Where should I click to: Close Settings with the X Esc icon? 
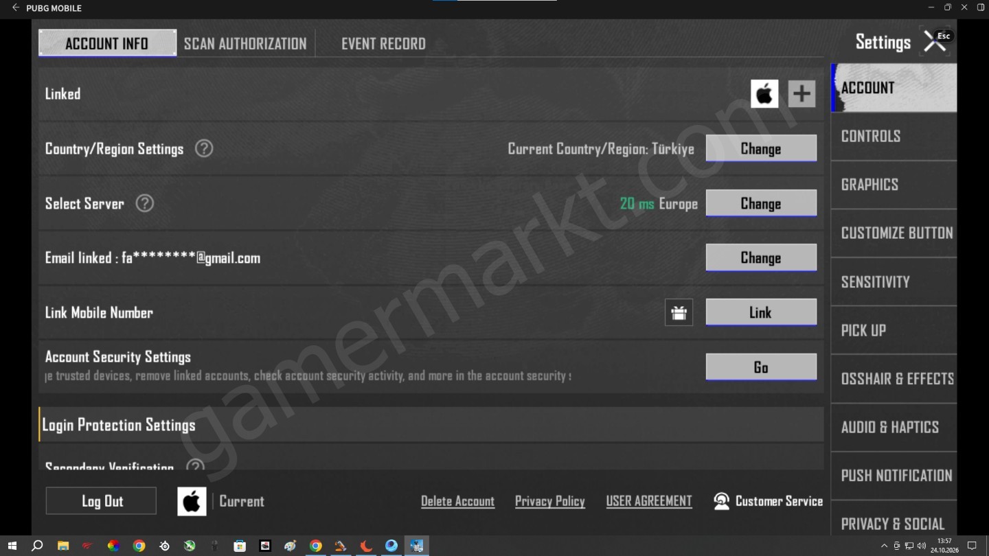click(936, 41)
